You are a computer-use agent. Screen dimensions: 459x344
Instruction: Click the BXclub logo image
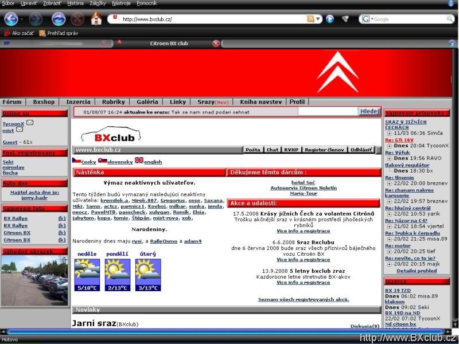pyautogui.click(x=110, y=136)
